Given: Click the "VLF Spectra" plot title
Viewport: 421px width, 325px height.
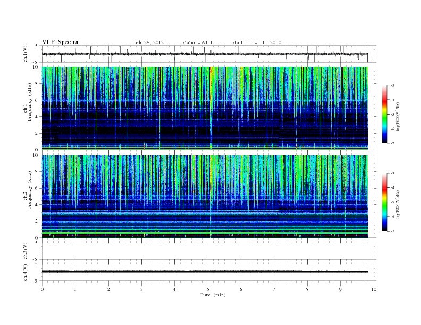Looking at the screenshot, I should [x=60, y=42].
